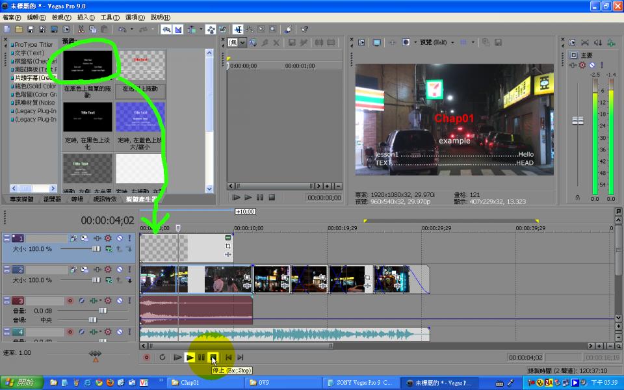Viewport: 624px width, 390px height.
Task: Click the red Record button below timeline
Action: click(146, 357)
